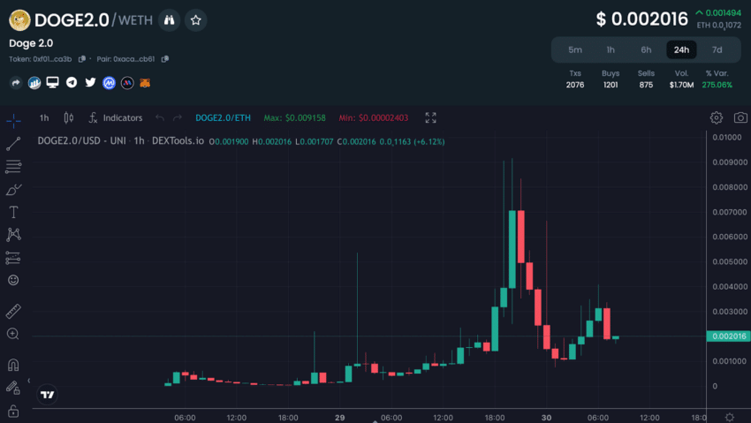Copy the pair address 0xaca...cb61

(165, 59)
